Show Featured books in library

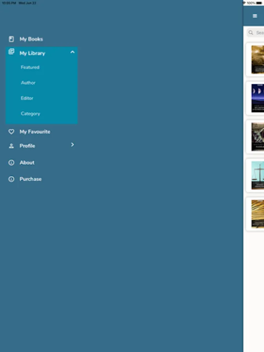click(30, 67)
